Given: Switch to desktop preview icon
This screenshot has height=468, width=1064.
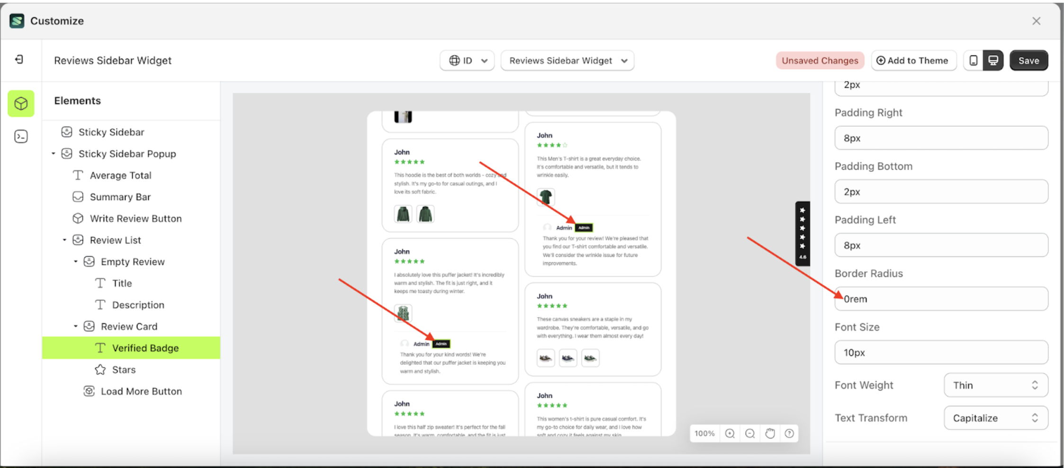Looking at the screenshot, I should (x=993, y=61).
